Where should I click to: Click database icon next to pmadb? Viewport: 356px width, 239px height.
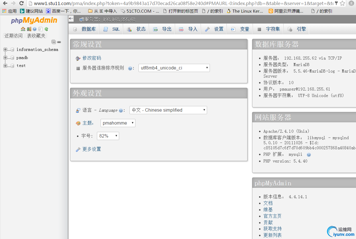[12, 58]
